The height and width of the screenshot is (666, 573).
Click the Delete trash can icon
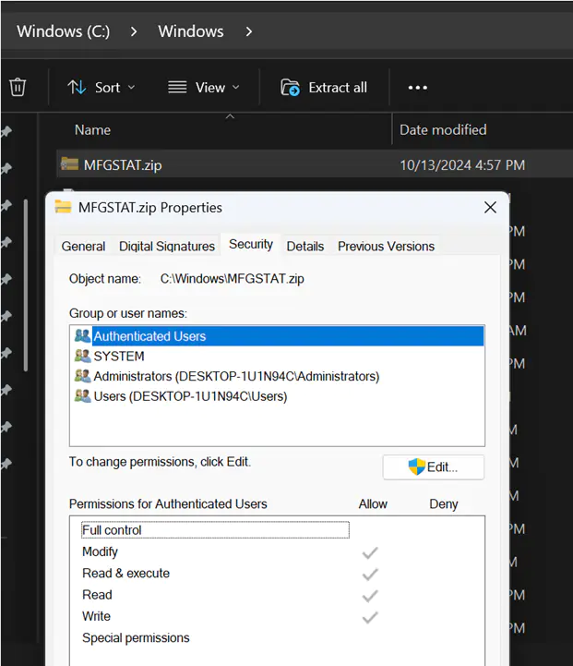(x=18, y=87)
